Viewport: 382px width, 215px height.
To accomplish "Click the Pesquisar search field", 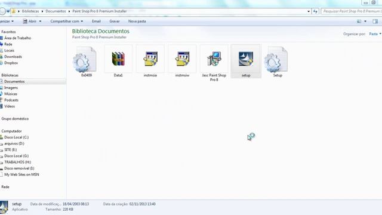I will [352, 11].
